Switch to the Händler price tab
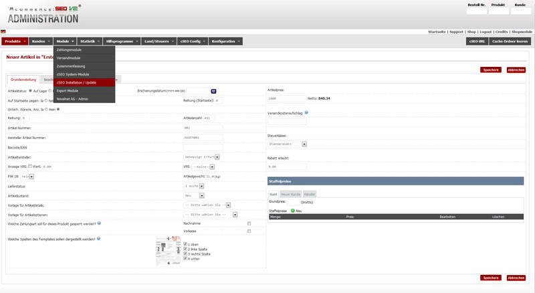Screen dimensions: 535x293 [310, 194]
